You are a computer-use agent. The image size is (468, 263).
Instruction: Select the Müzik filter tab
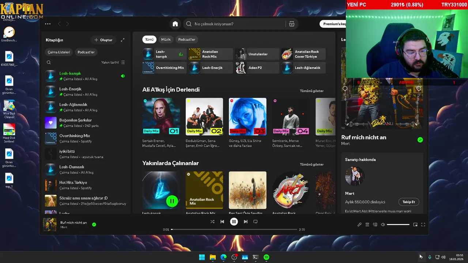click(166, 39)
